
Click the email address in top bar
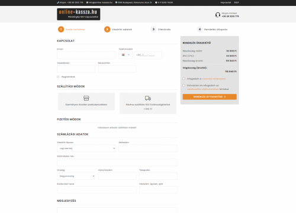click(101, 2)
